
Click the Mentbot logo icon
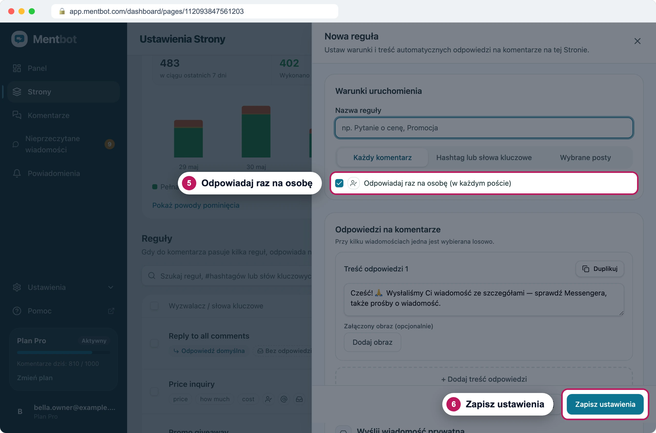19,39
